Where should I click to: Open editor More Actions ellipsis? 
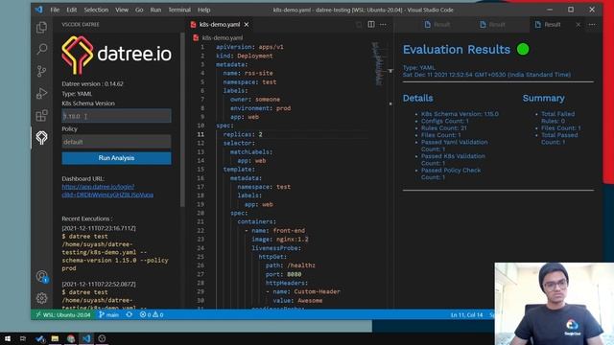383,24
